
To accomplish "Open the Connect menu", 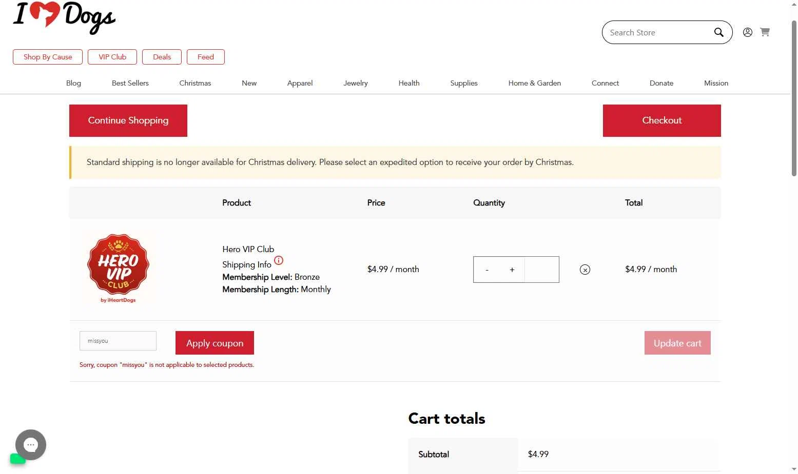I will click(x=605, y=83).
